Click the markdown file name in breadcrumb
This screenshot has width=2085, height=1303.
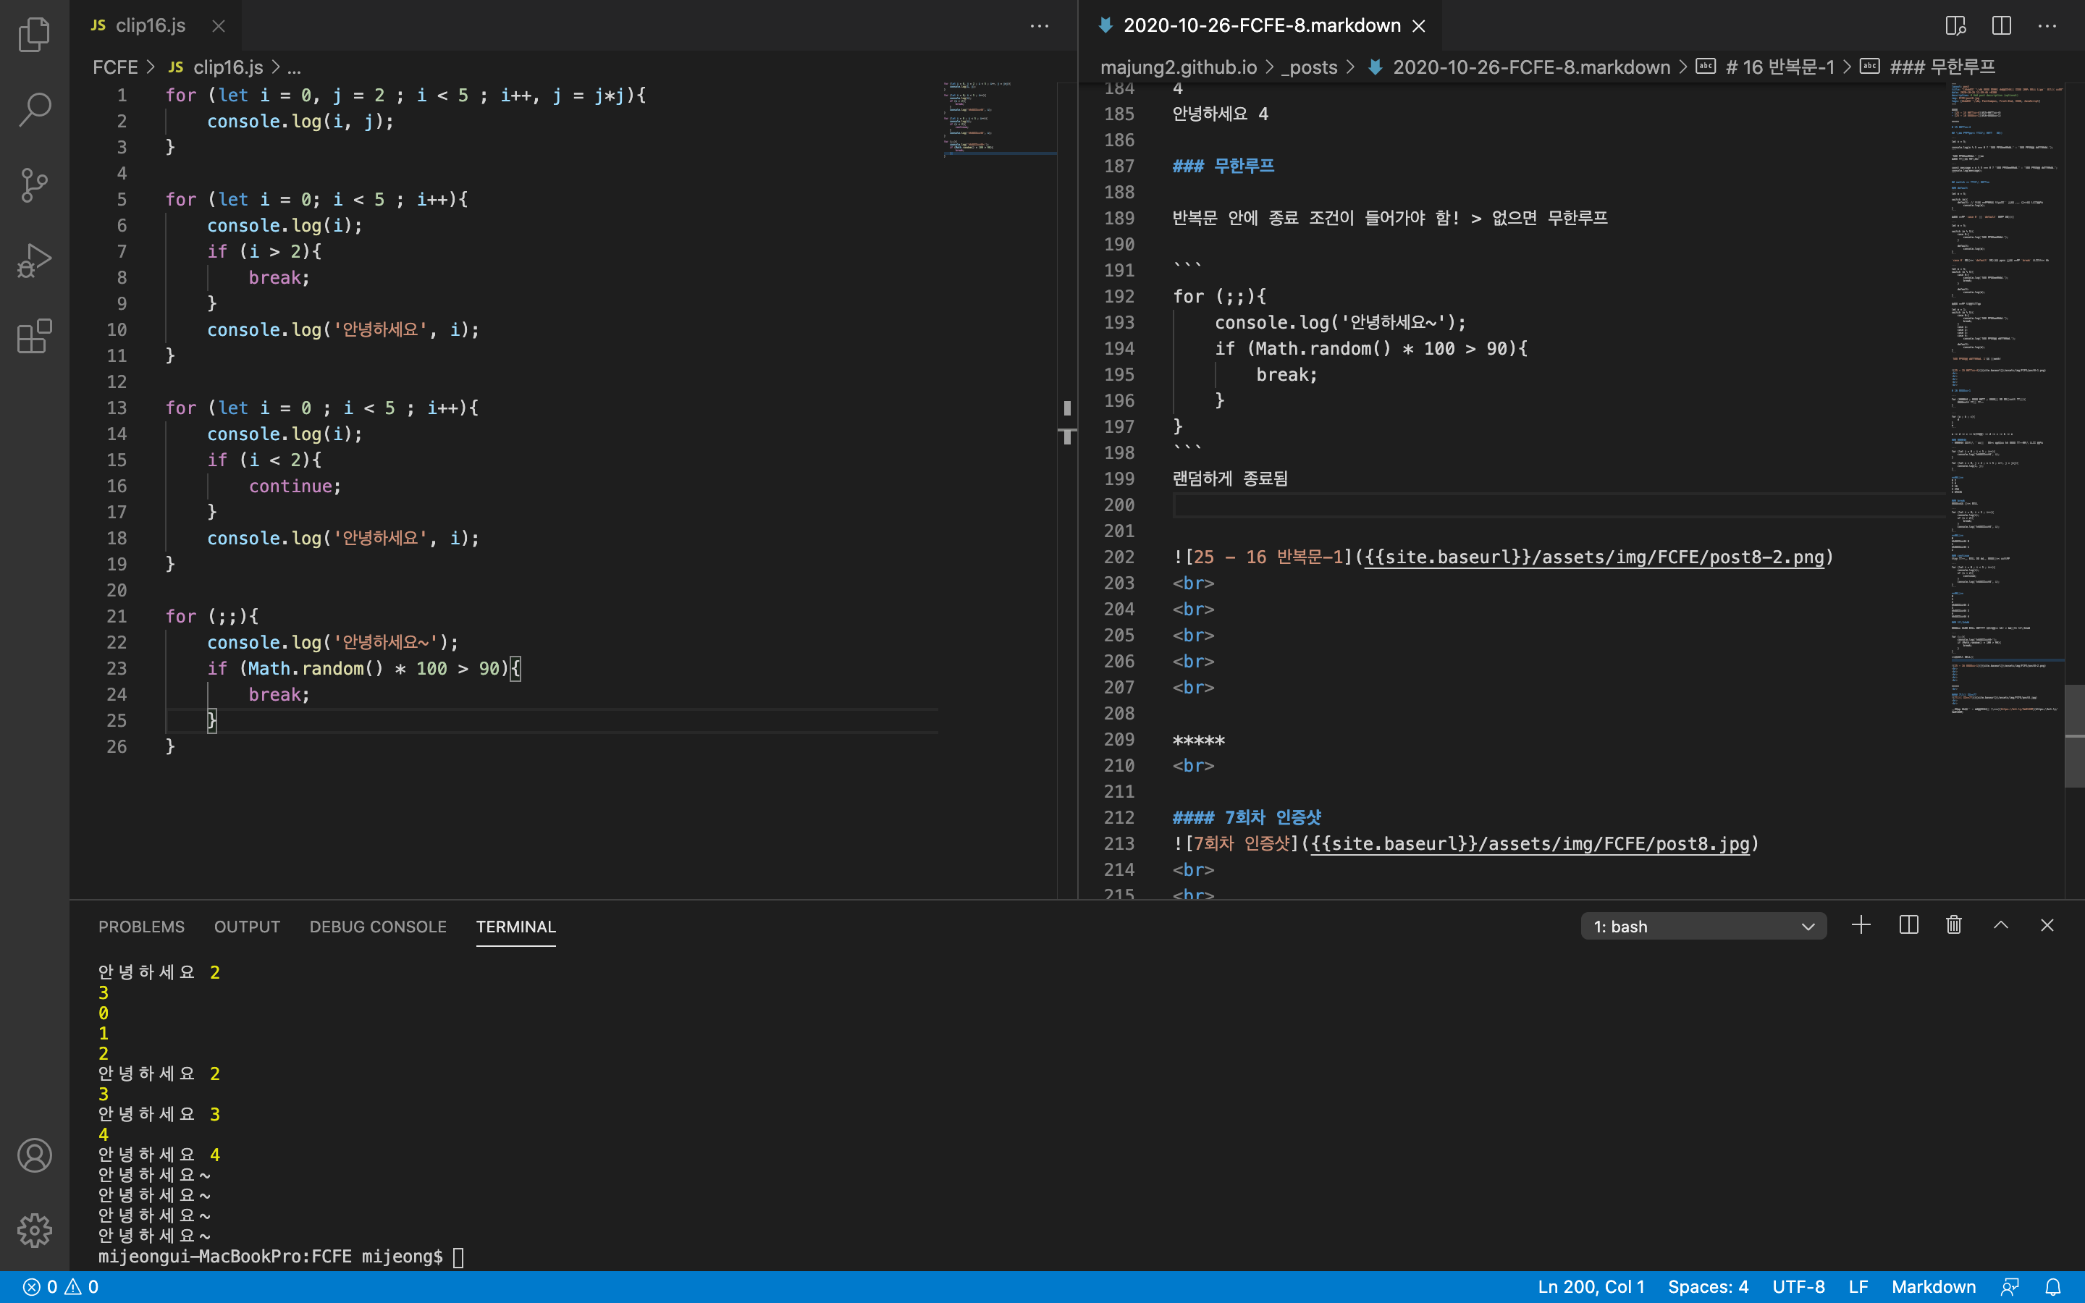(x=1531, y=67)
